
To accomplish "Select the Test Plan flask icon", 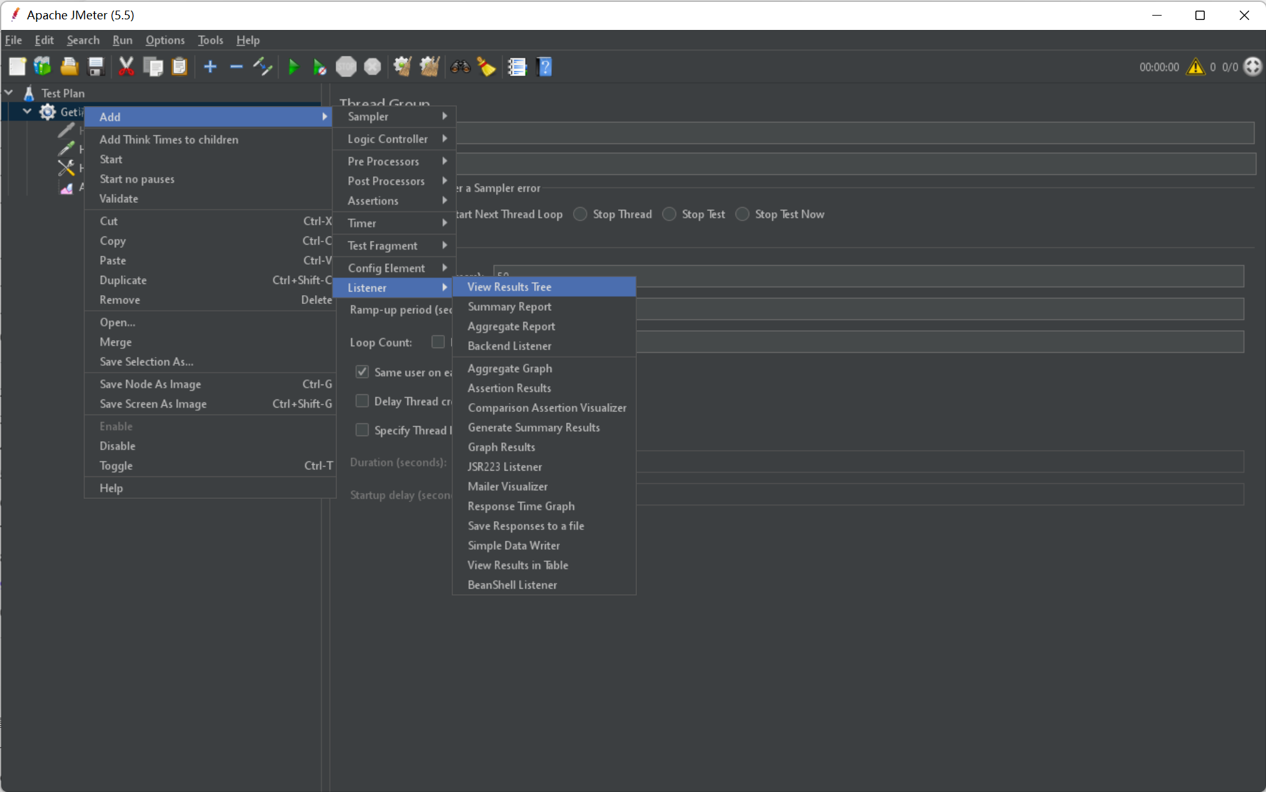I will point(29,93).
